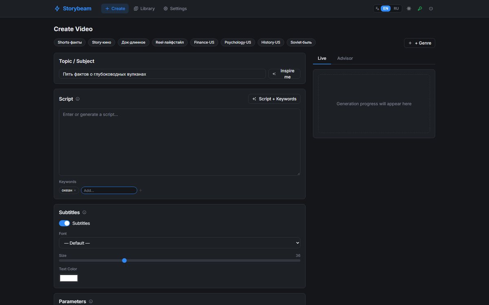Click the Parameters info icon
The height and width of the screenshot is (305, 489).
91,301
